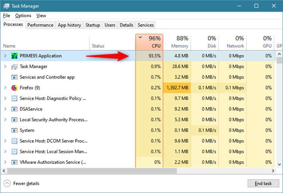Screen dimensions: 283x193
Task: Sort by the Memory column header
Action: 177,42
